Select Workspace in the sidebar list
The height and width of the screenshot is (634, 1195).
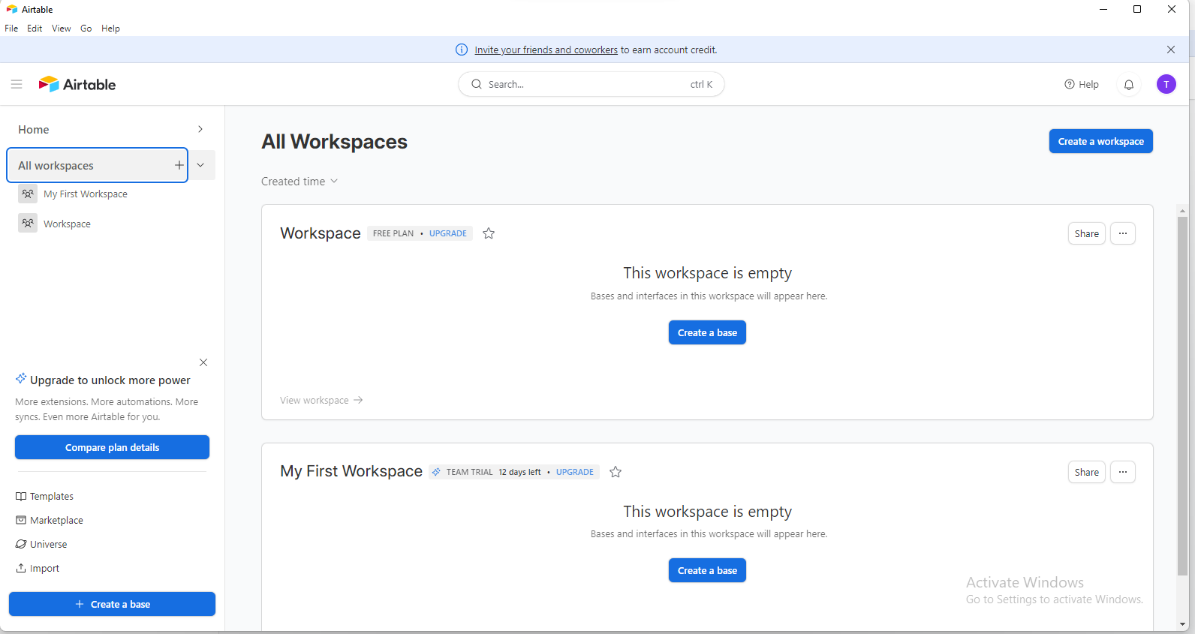(x=67, y=224)
